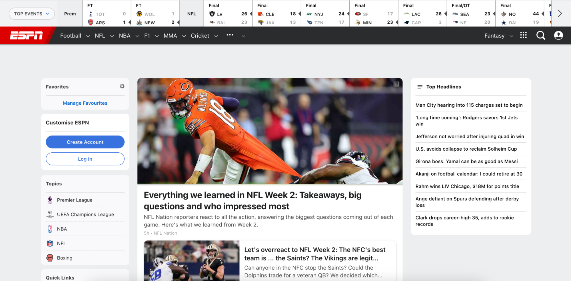571x281 pixels.
Task: Expand the Cricket nav chevron
Action: click(216, 36)
